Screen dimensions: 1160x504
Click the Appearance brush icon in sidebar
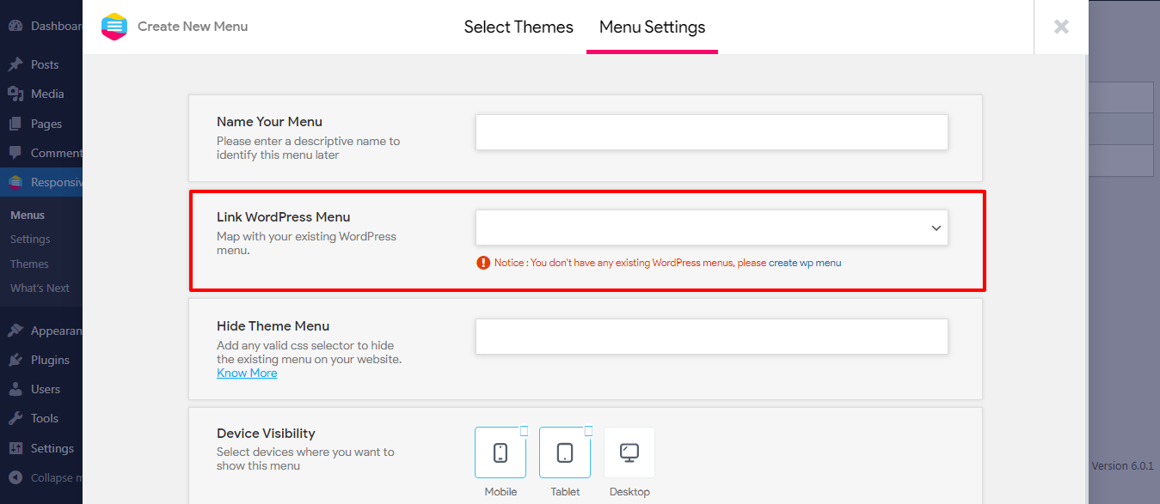[15, 331]
